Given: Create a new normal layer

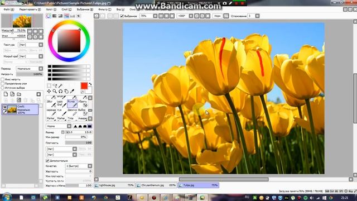Looking at the screenshot, I should [6, 94].
